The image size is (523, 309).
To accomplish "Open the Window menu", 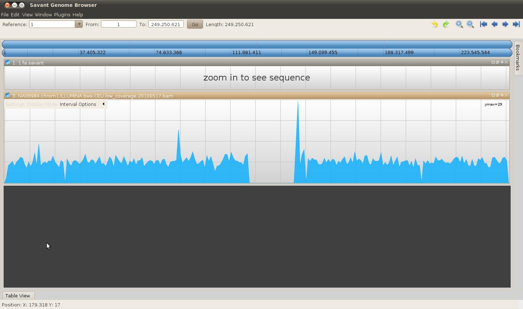I will coord(43,15).
